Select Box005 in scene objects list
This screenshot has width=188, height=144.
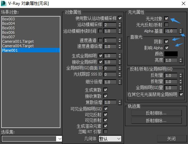[x=31, y=28]
